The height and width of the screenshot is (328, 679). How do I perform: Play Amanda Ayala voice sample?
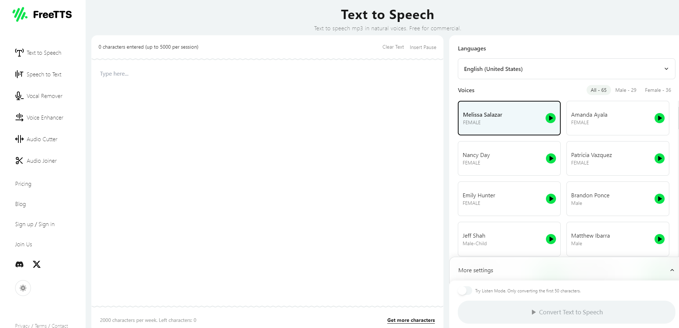click(659, 118)
